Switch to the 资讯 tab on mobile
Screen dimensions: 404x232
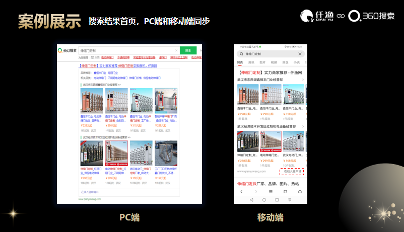coord(251,62)
